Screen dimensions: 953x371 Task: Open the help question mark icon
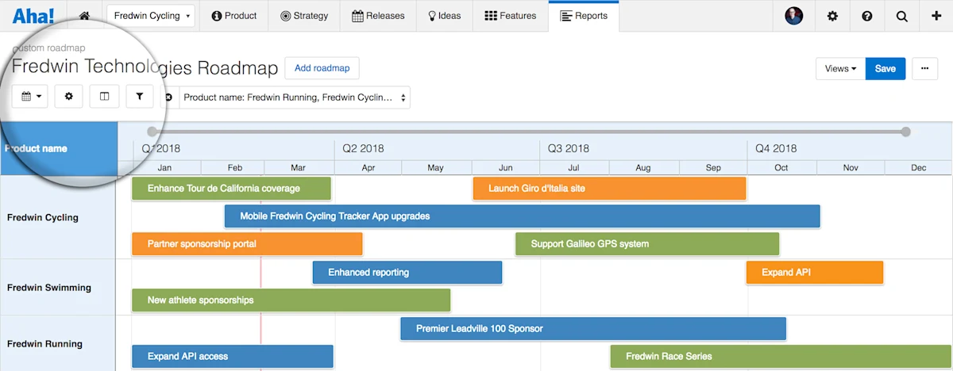tap(866, 16)
